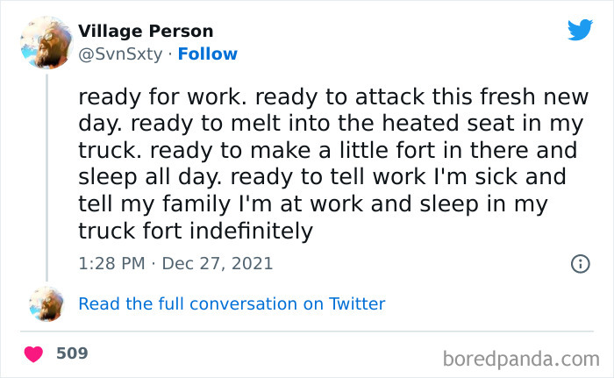This screenshot has height=378, width=614.
Task: Click the 509 likes count
Action: [72, 353]
